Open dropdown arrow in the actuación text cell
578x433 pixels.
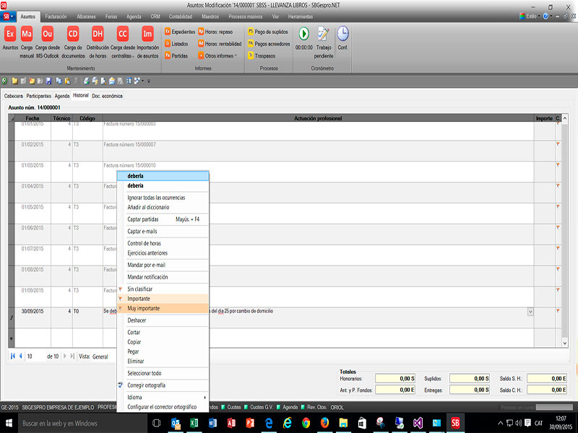(x=531, y=311)
